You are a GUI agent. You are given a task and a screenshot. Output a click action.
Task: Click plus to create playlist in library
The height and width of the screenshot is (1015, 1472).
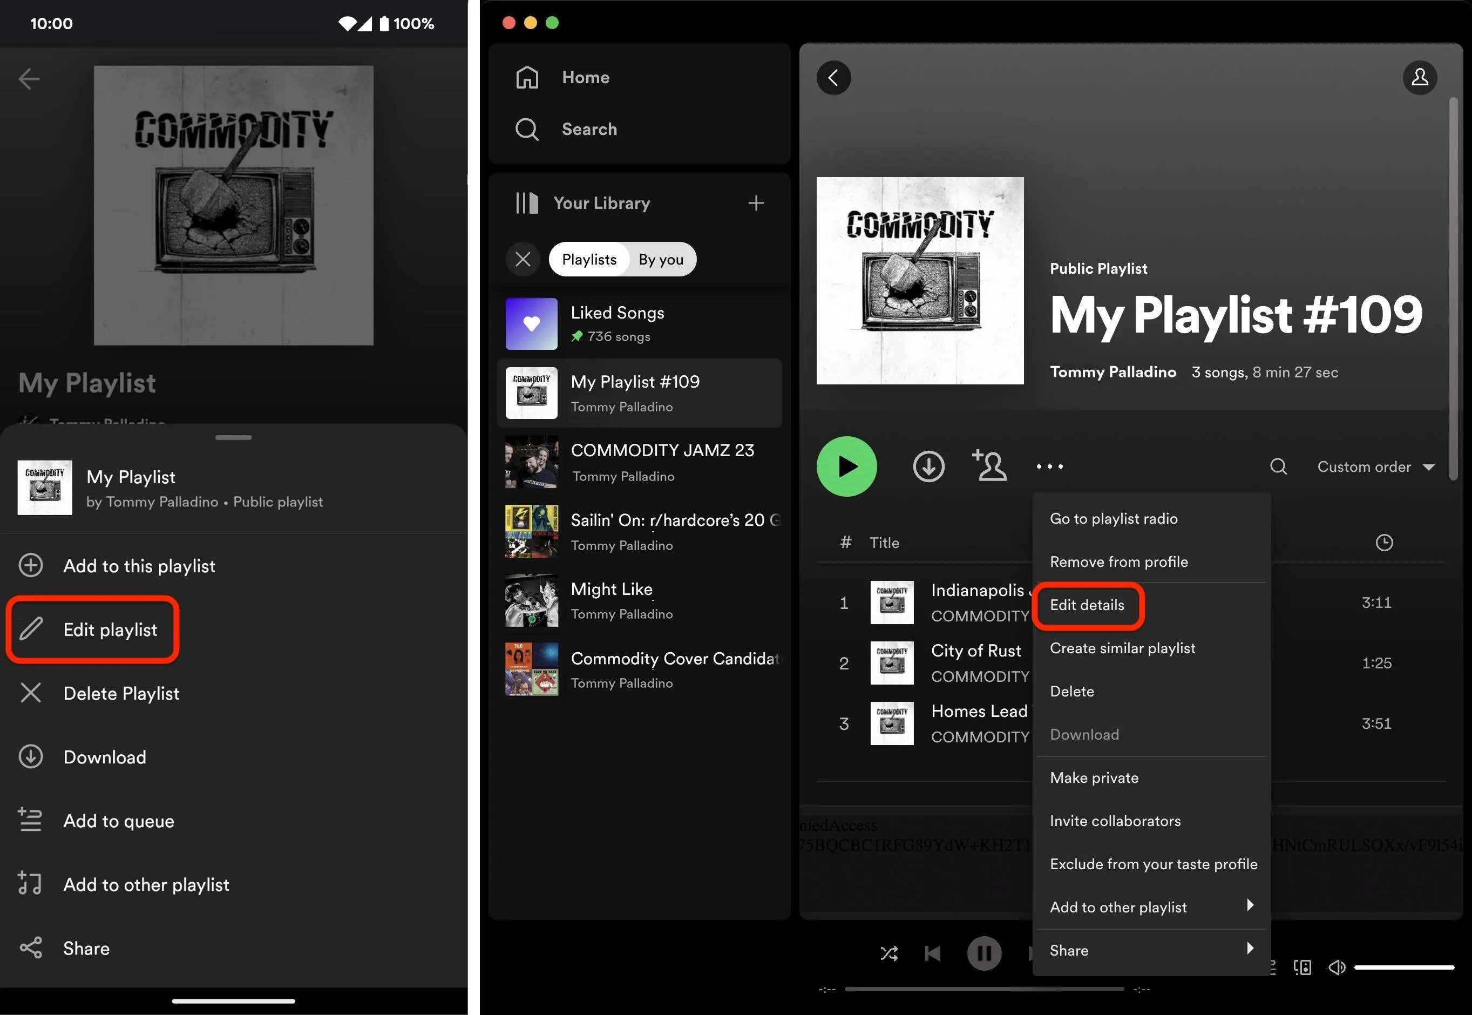[755, 203]
